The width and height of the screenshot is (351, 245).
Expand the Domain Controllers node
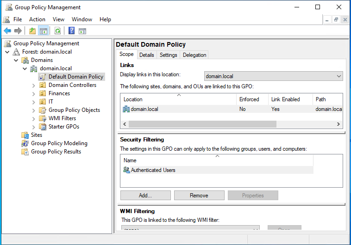[34, 85]
